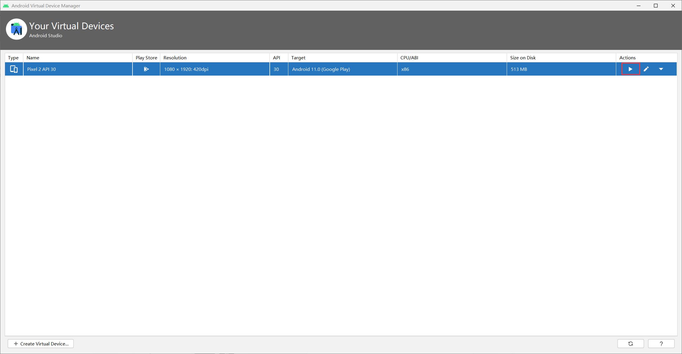Click the 513 MB size cell

coord(562,69)
